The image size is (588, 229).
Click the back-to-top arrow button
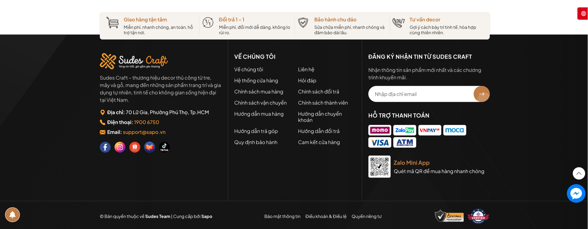coord(579,173)
